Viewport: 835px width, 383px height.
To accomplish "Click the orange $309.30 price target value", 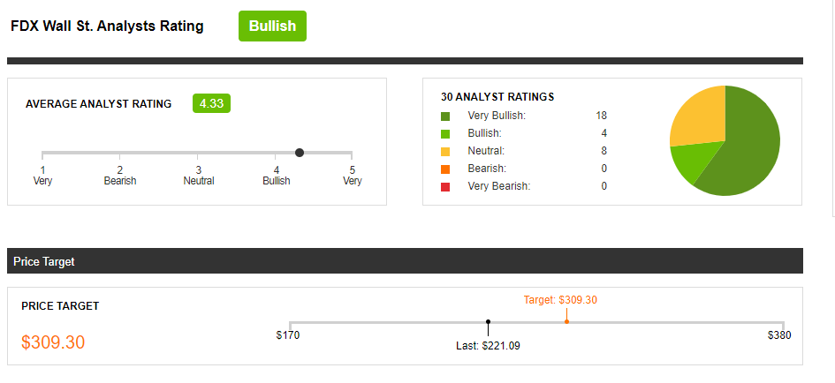I will click(53, 342).
